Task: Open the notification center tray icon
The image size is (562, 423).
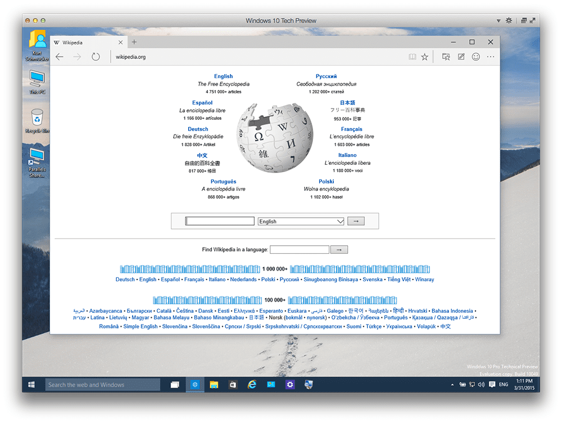Action: pos(492,385)
